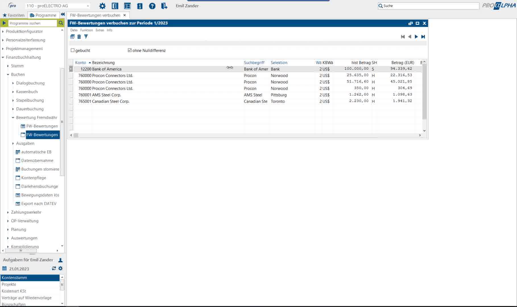The height and width of the screenshot is (307, 517).
Task: Sort table by Konto column header
Action: 80,63
